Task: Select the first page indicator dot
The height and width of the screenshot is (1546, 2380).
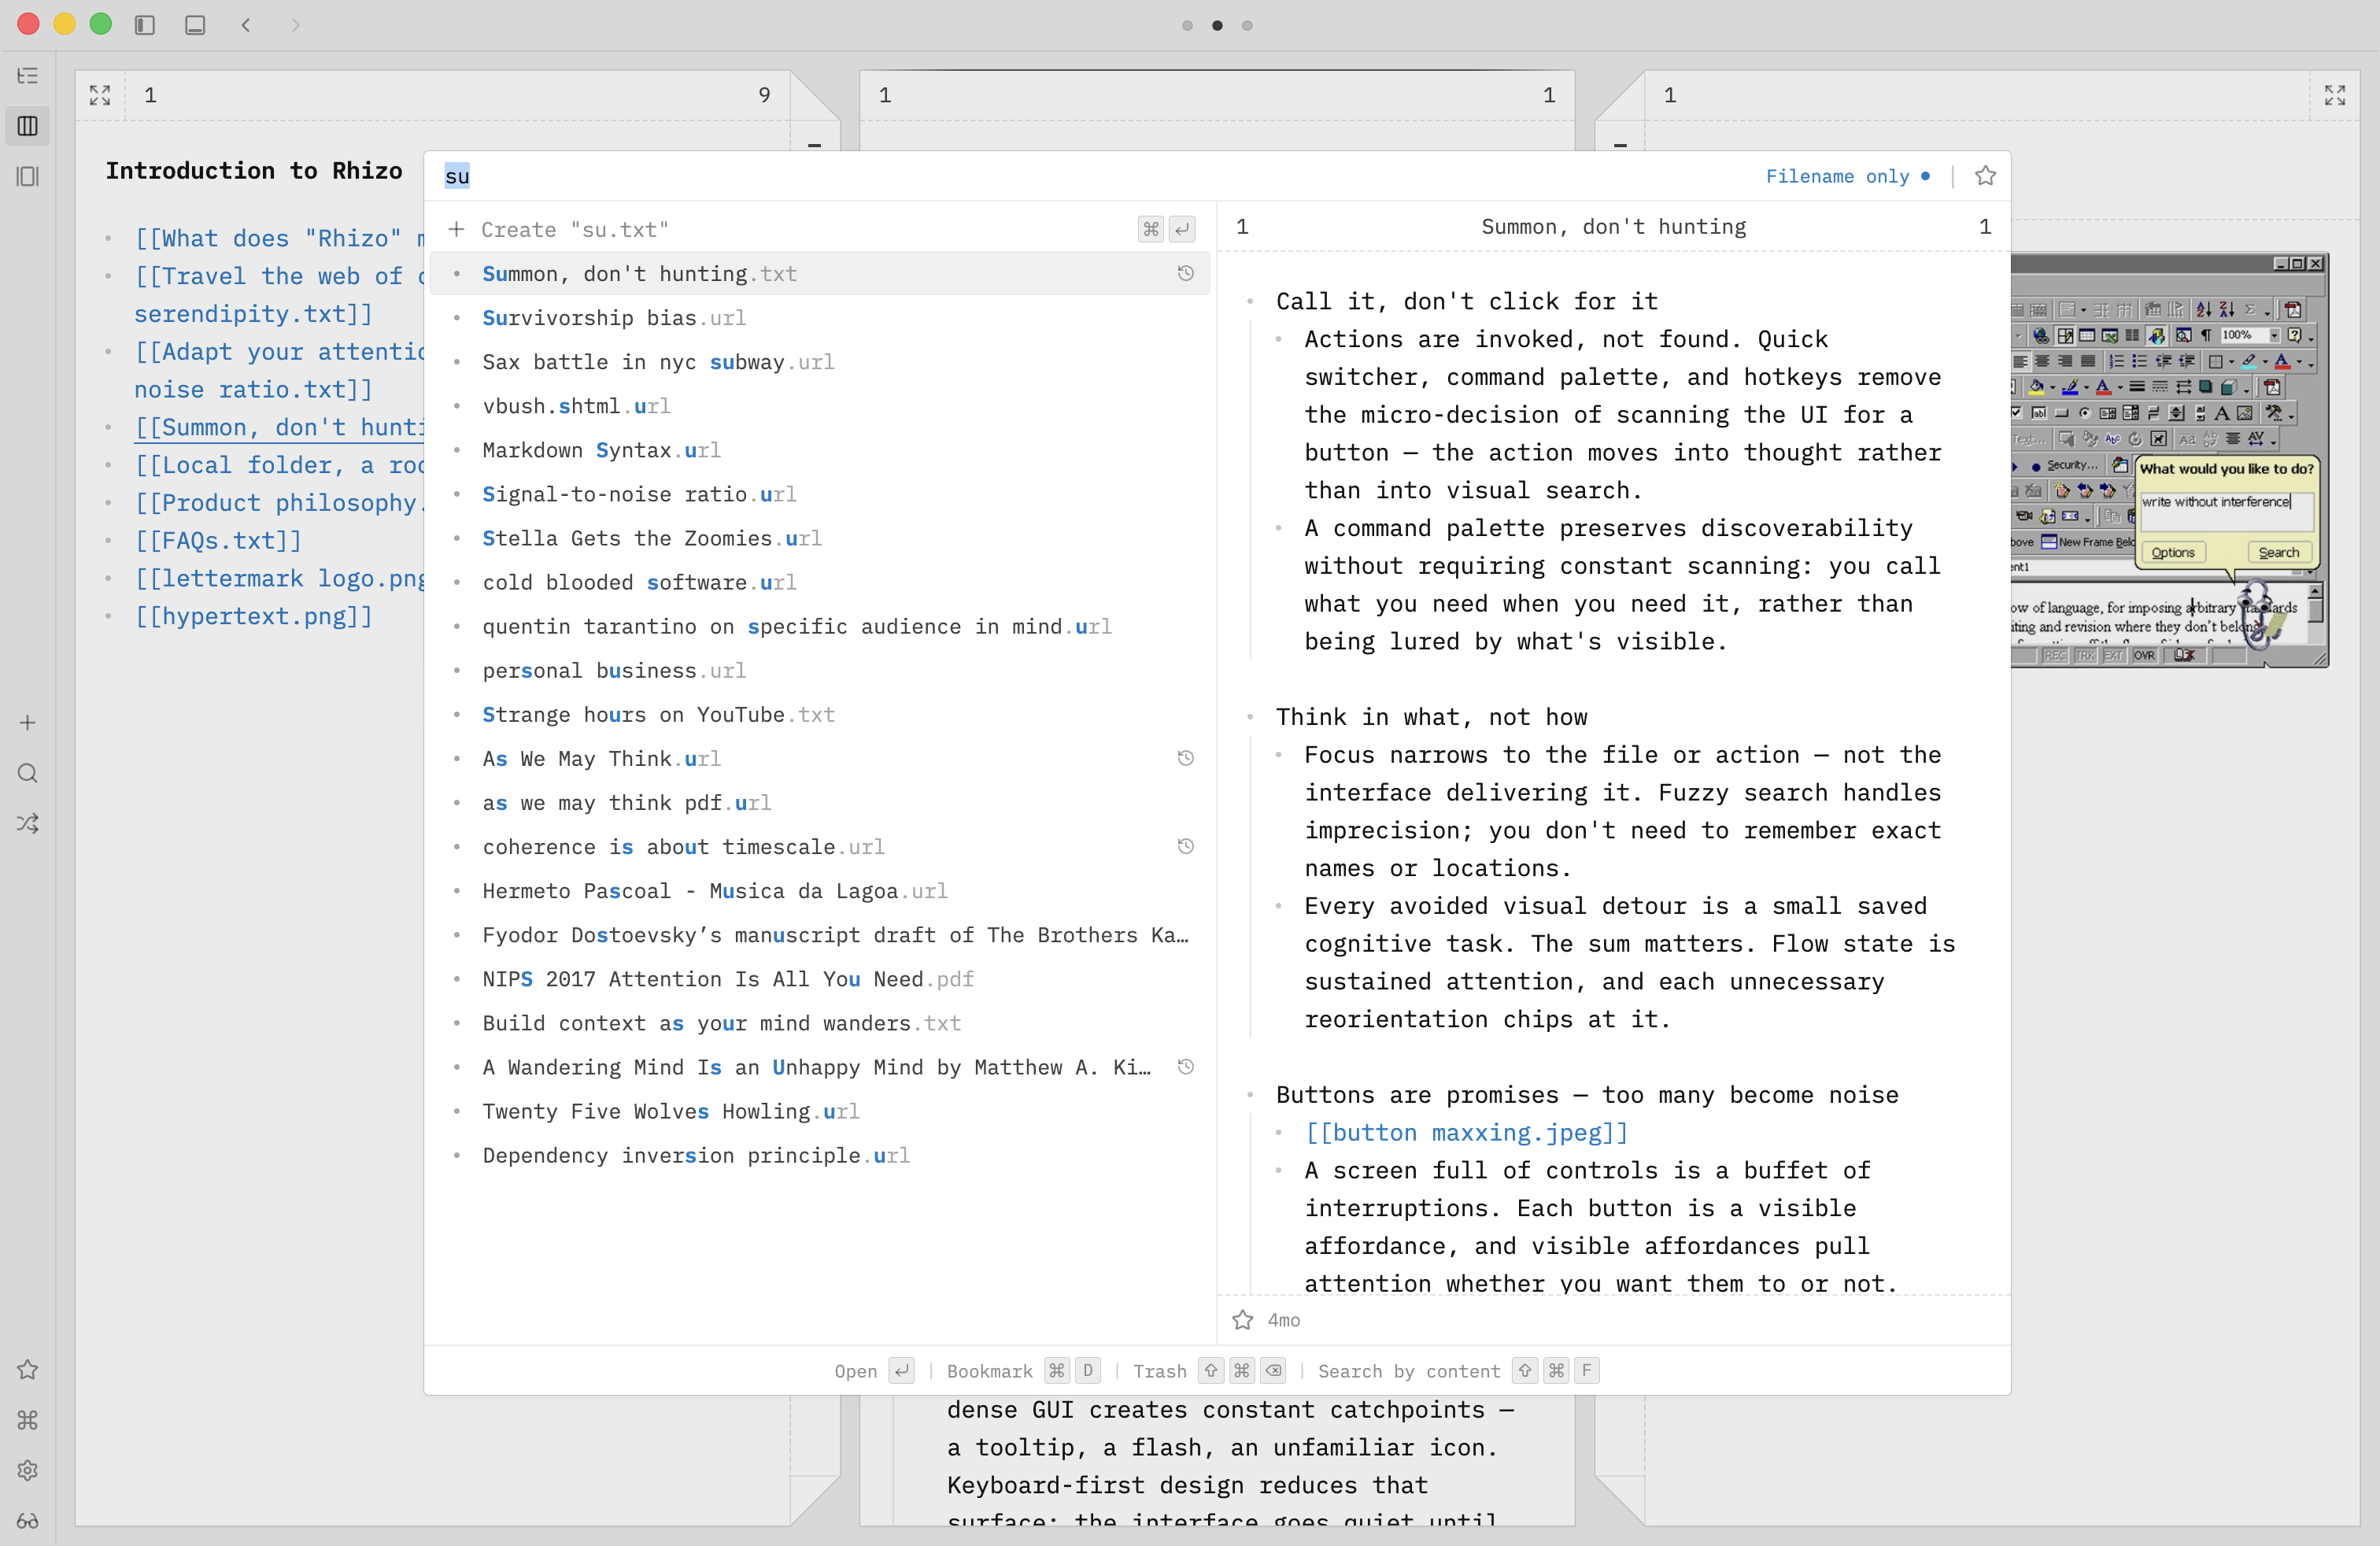Action: tap(1188, 25)
